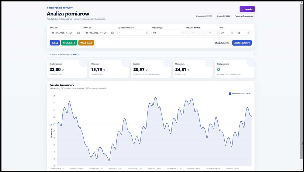Image resolution: width=304 pixels, height=172 pixels.
Task: Shift range forward with right arrow button
Action: (210, 33)
